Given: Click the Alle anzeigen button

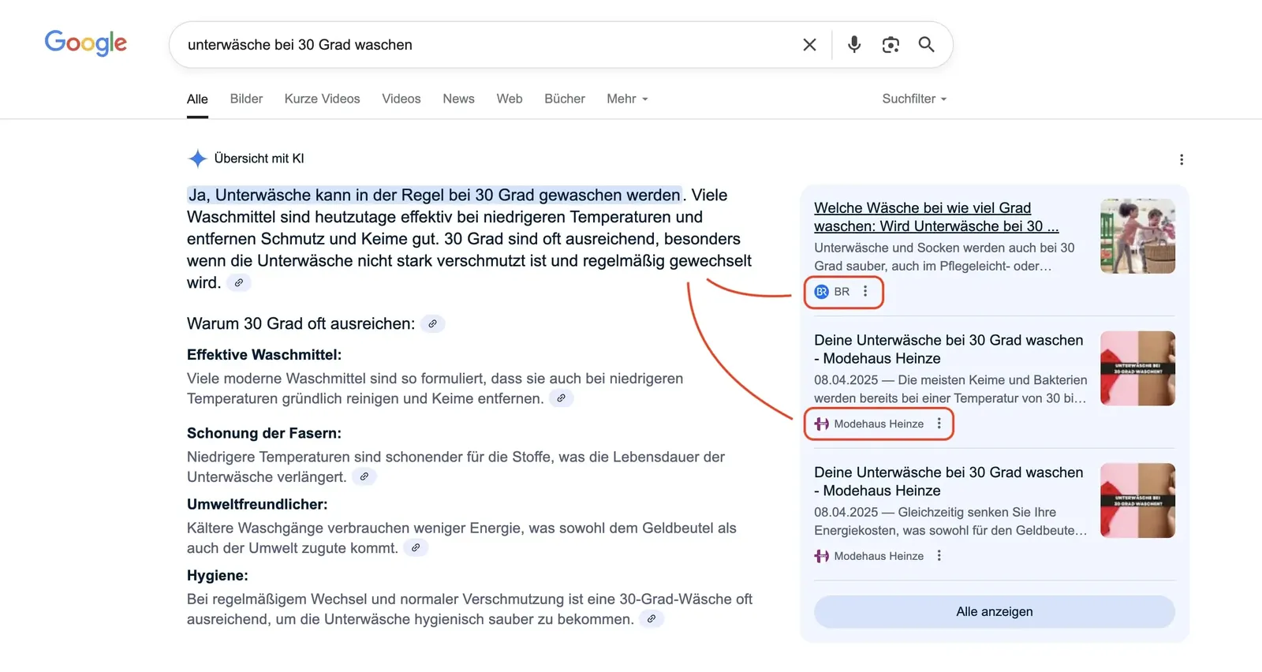Looking at the screenshot, I should coord(995,612).
